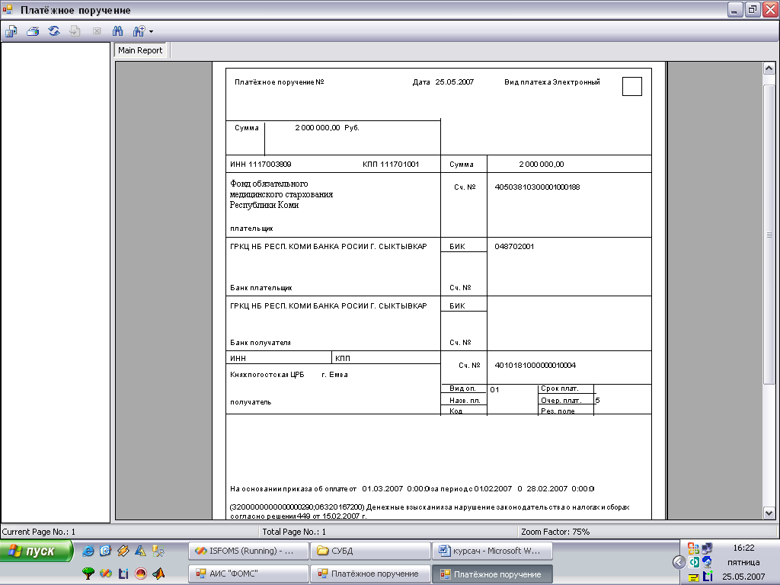Click the Вид платежа Электронный text
This screenshot has height=585, width=780.
pos(552,82)
